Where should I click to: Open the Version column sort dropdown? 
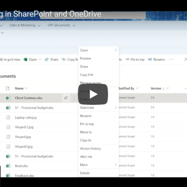pyautogui.click(x=167, y=88)
